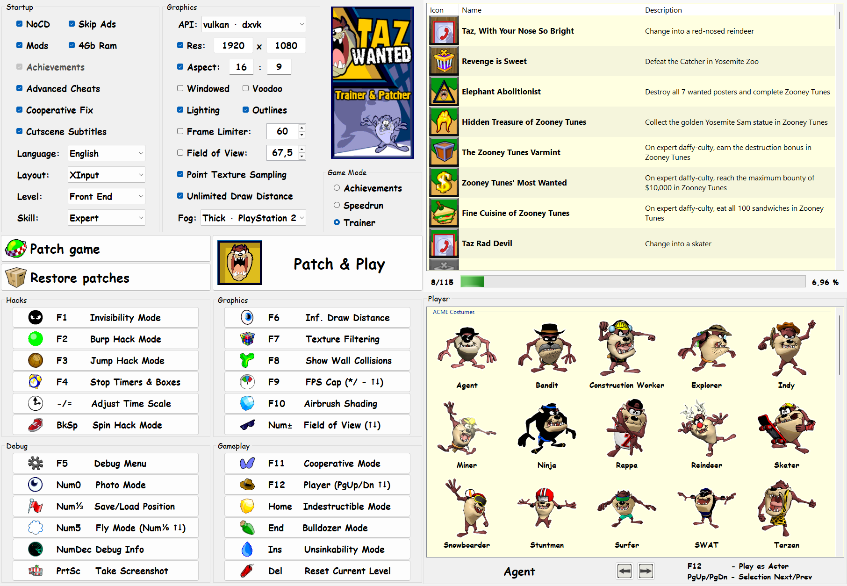Sort achievements by Name column header
This screenshot has width=847, height=586.
(x=550, y=10)
